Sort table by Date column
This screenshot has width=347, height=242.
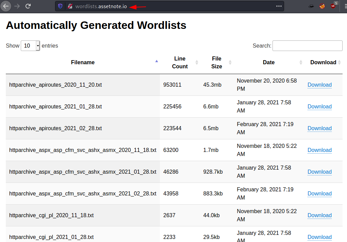pyautogui.click(x=268, y=63)
